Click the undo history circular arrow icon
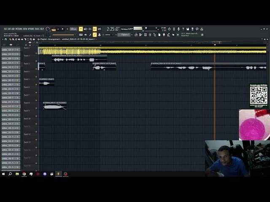Viewport: 270px width, 202px height. pyautogui.click(x=169, y=29)
